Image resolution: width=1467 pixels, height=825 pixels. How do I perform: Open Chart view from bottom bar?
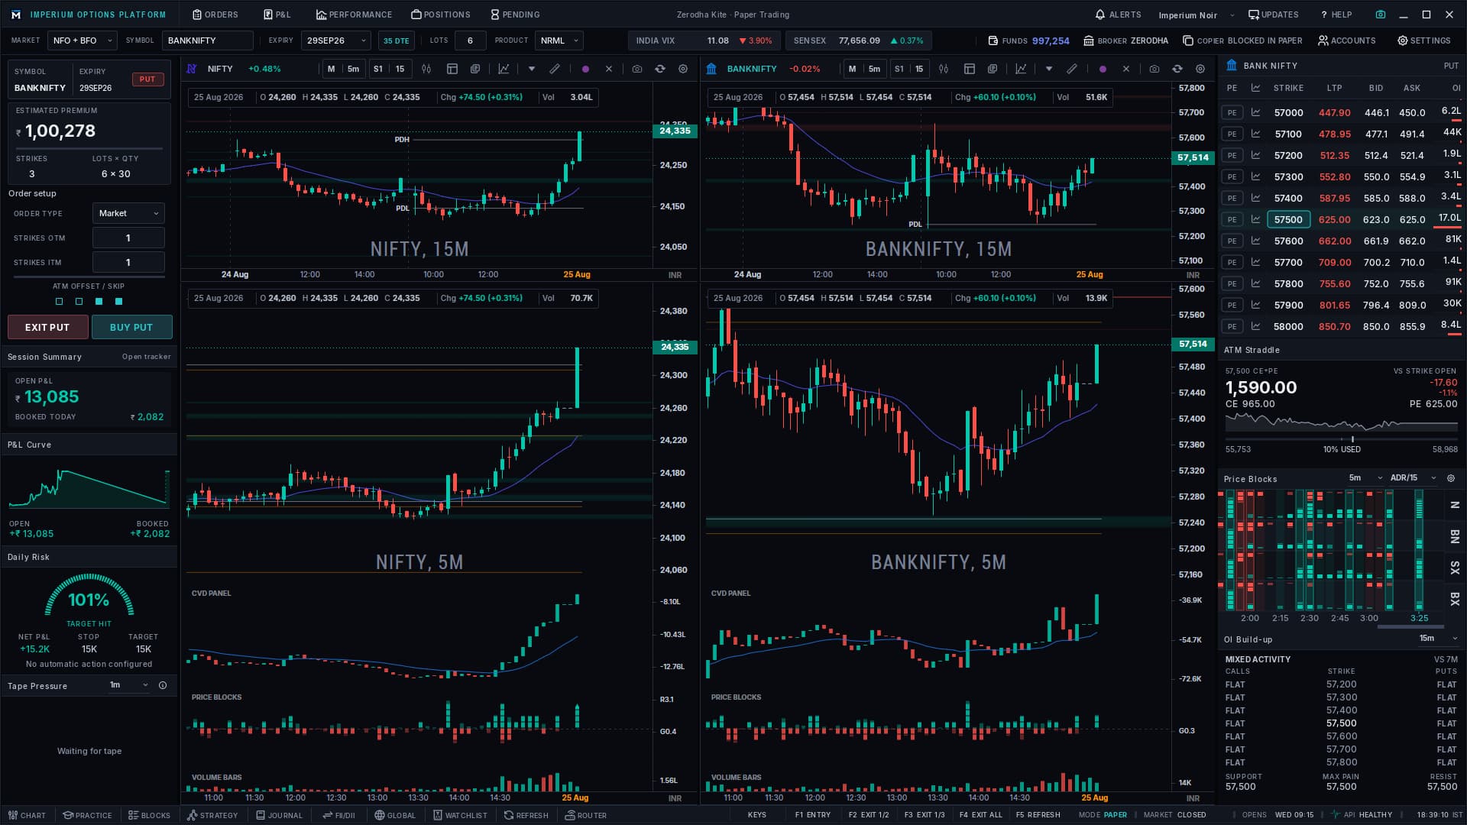27,815
